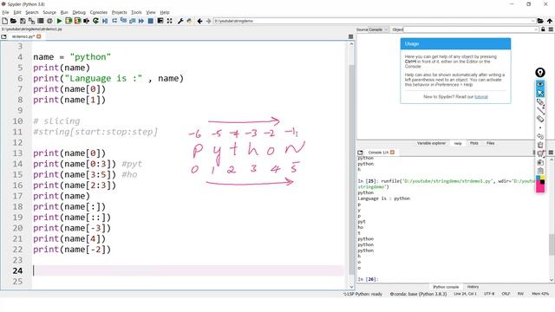555x312 pixels.
Task: Click the LSP Python ready status
Action: (x=362, y=294)
